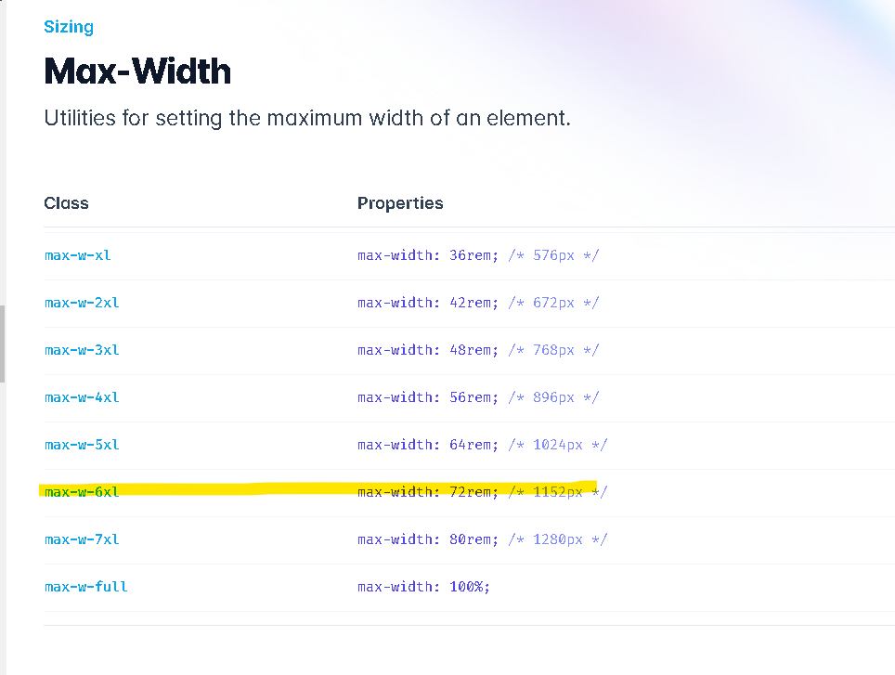Click the max-w-3xl class name

(82, 350)
